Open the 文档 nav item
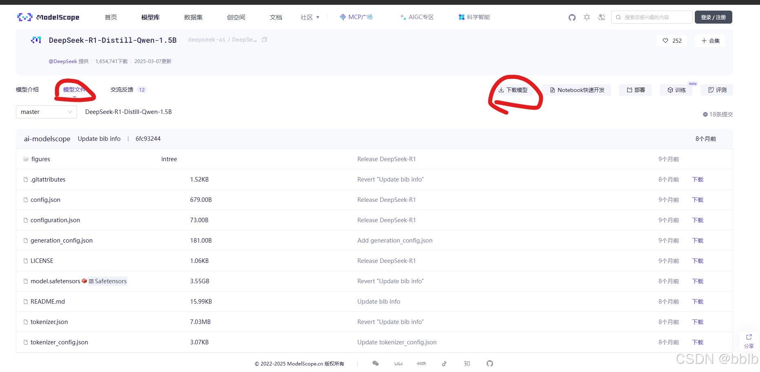 pos(276,17)
